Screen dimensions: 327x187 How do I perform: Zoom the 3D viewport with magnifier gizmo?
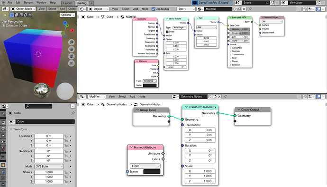pyautogui.click(x=72, y=42)
